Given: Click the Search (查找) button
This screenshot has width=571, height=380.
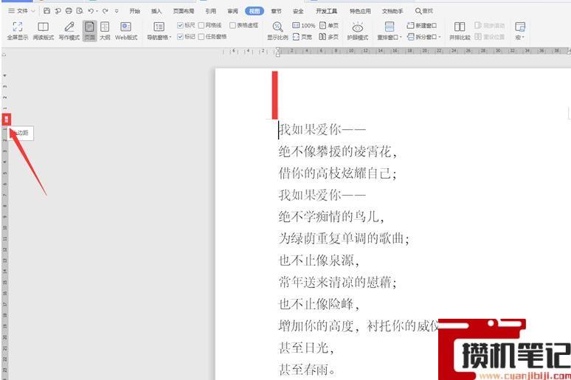Looking at the screenshot, I should click(x=424, y=11).
